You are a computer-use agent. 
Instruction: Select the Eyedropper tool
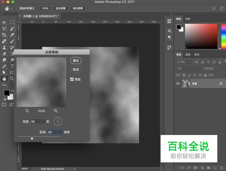(12, 35)
